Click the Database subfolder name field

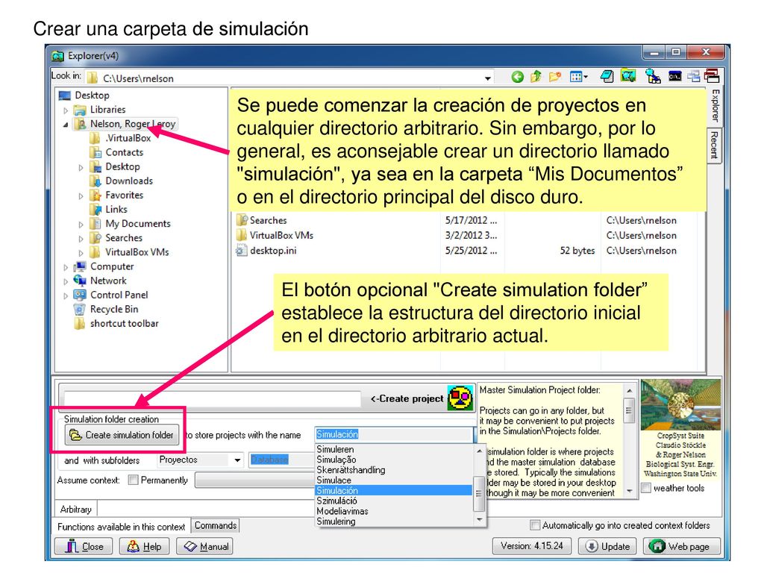coord(283,460)
